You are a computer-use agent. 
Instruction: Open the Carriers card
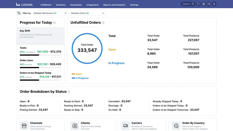(142, 125)
